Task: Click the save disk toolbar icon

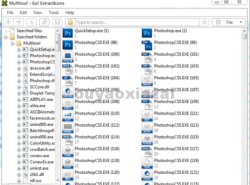Action: point(57,22)
